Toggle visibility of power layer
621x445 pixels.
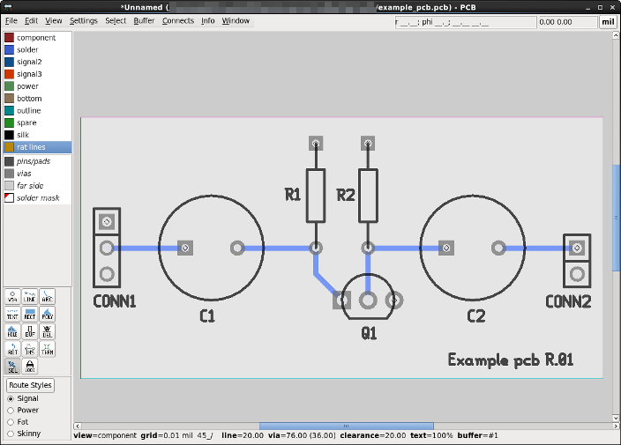(x=9, y=86)
